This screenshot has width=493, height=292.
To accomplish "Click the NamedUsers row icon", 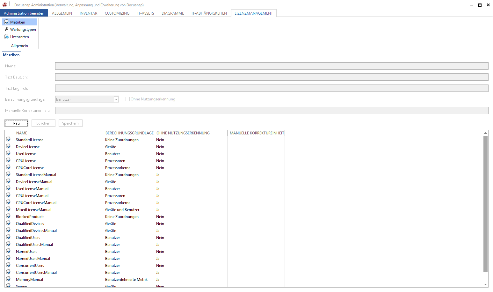I will pos(8,251).
